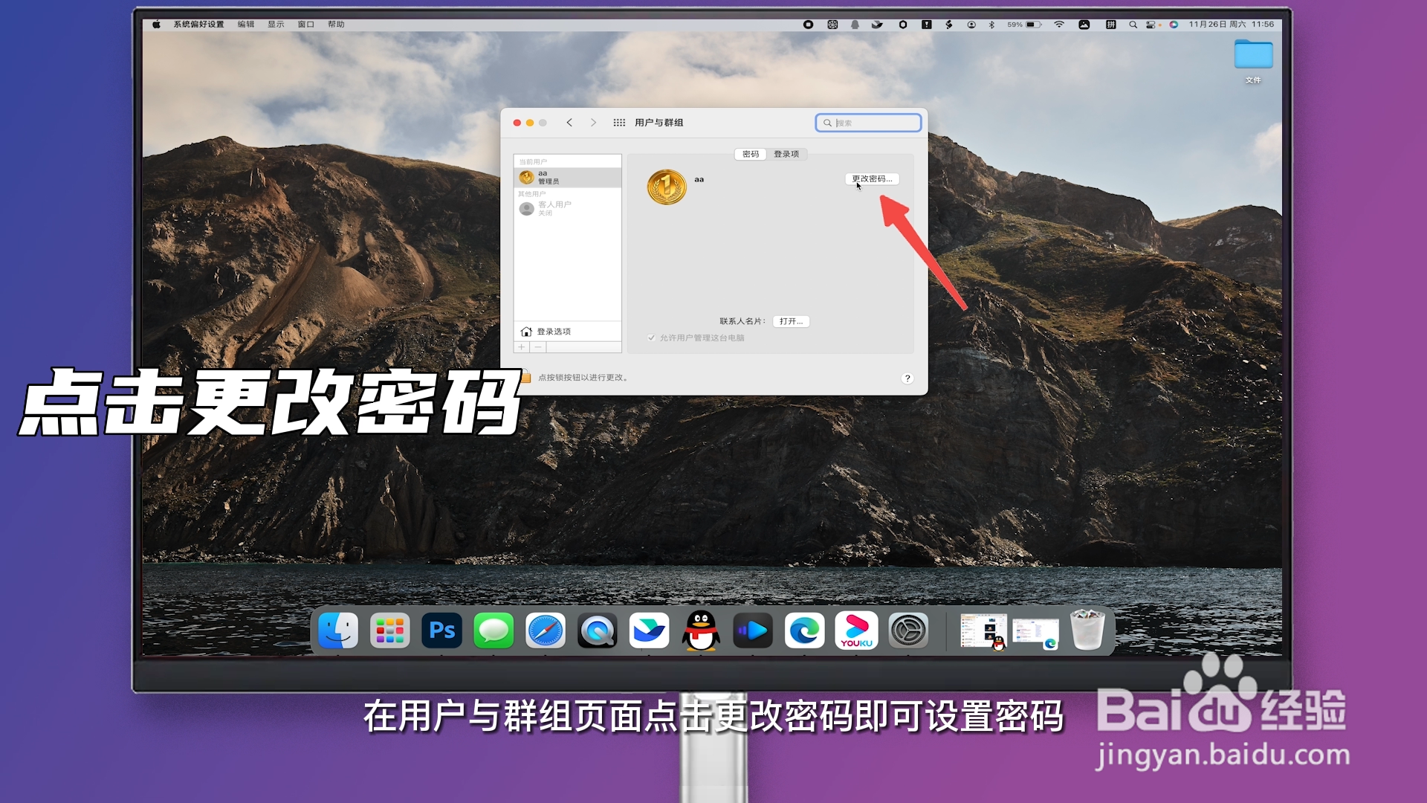Open the 系统偏好设置 menu

[198, 25]
